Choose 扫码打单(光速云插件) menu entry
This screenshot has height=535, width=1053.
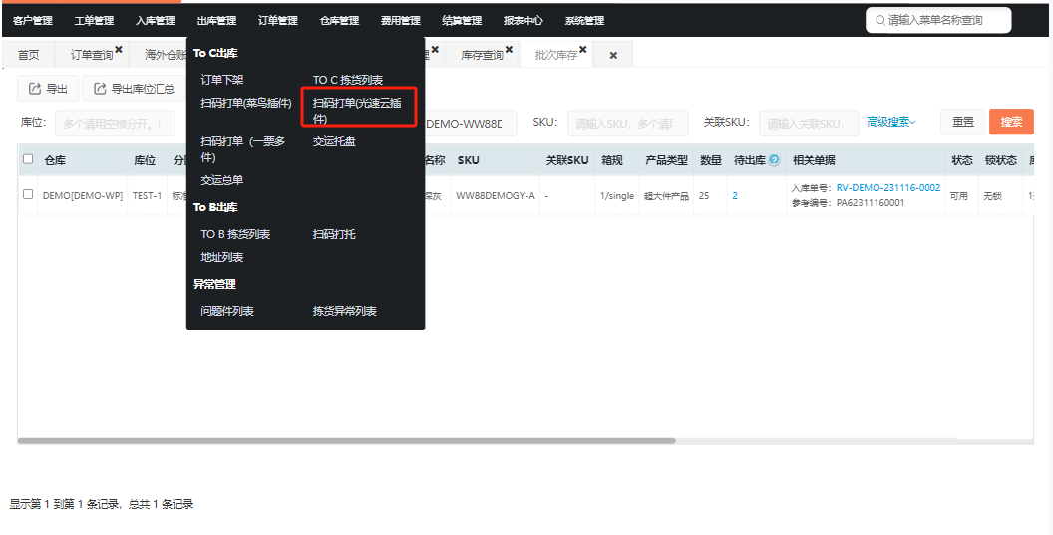359,111
